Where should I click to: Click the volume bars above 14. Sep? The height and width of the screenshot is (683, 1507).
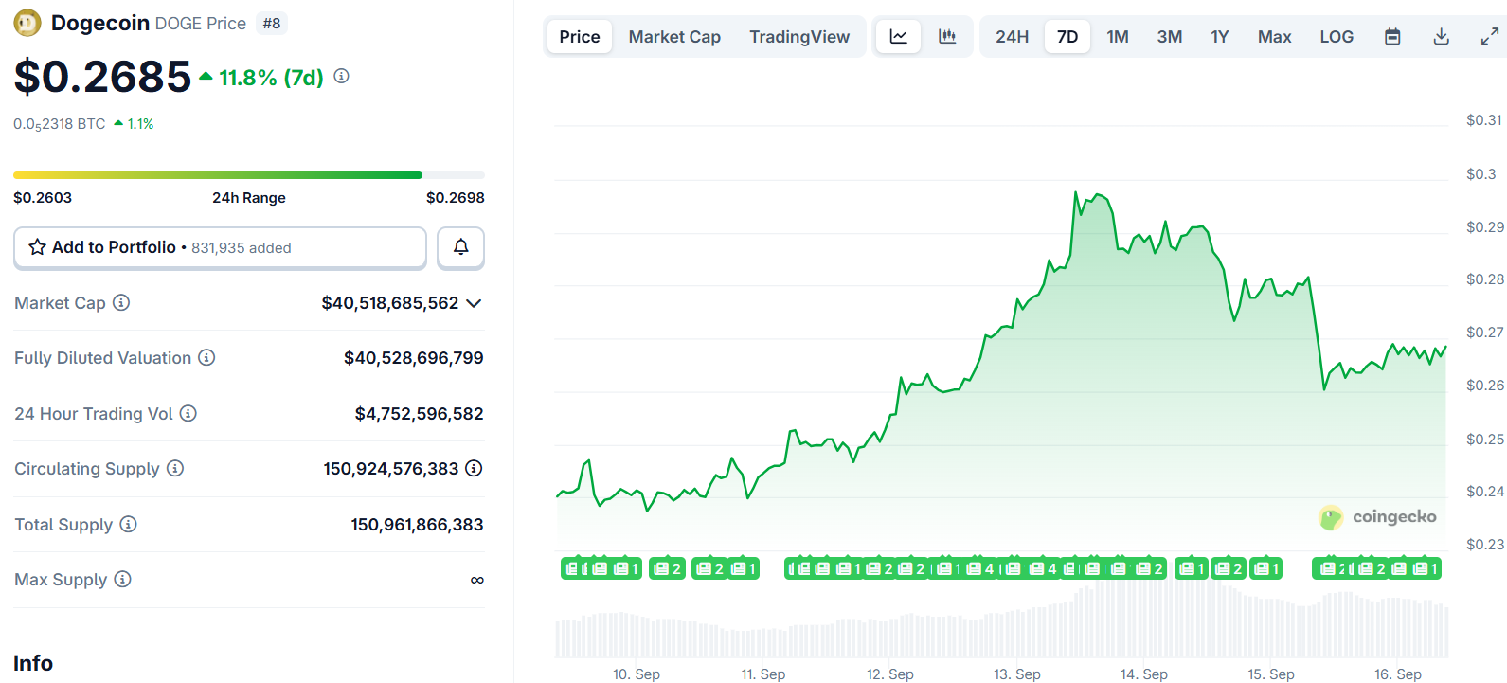pos(1144,618)
